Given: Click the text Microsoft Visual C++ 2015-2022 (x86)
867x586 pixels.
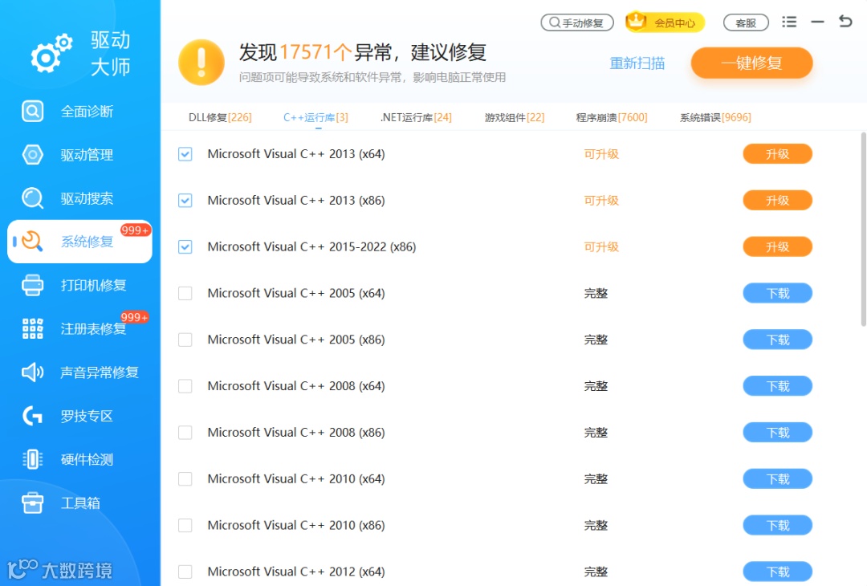Looking at the screenshot, I should click(x=311, y=246).
